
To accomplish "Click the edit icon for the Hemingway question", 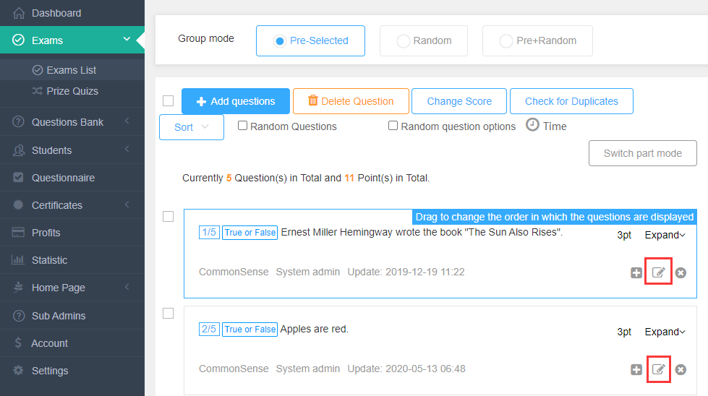I will click(x=658, y=272).
